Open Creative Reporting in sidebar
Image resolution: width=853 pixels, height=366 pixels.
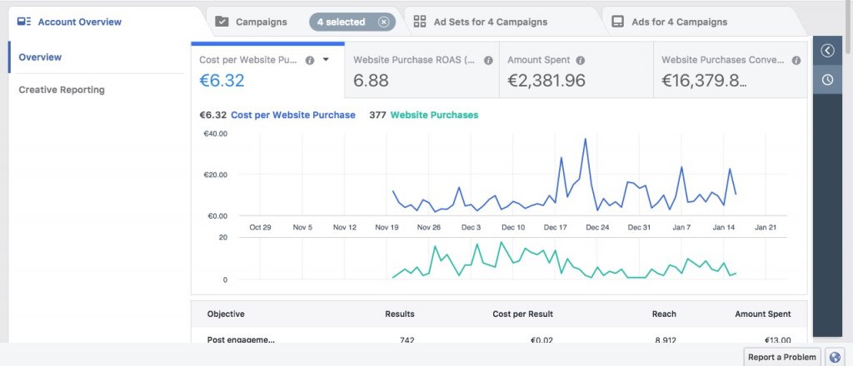coord(62,90)
